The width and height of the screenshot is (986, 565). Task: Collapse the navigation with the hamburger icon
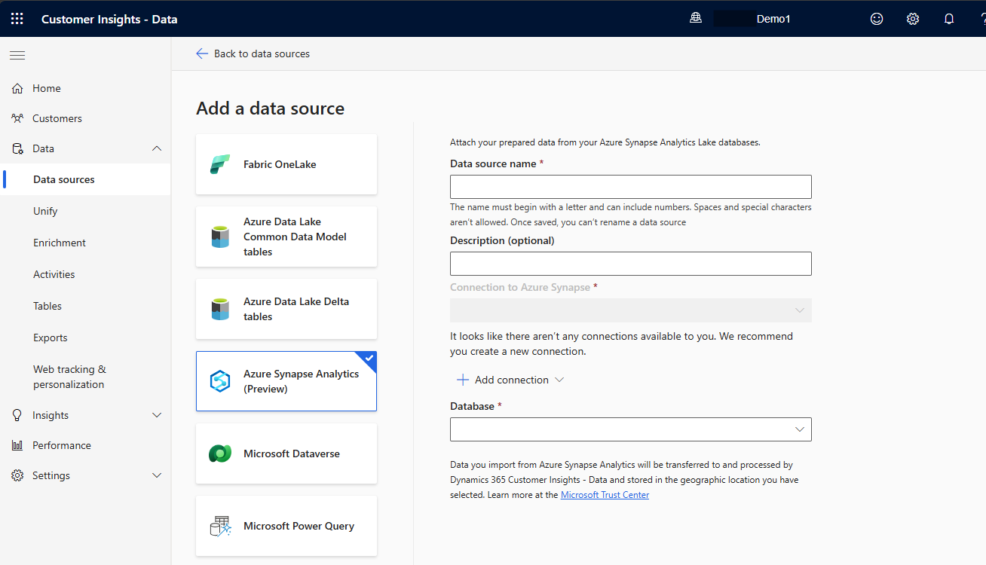coord(17,55)
